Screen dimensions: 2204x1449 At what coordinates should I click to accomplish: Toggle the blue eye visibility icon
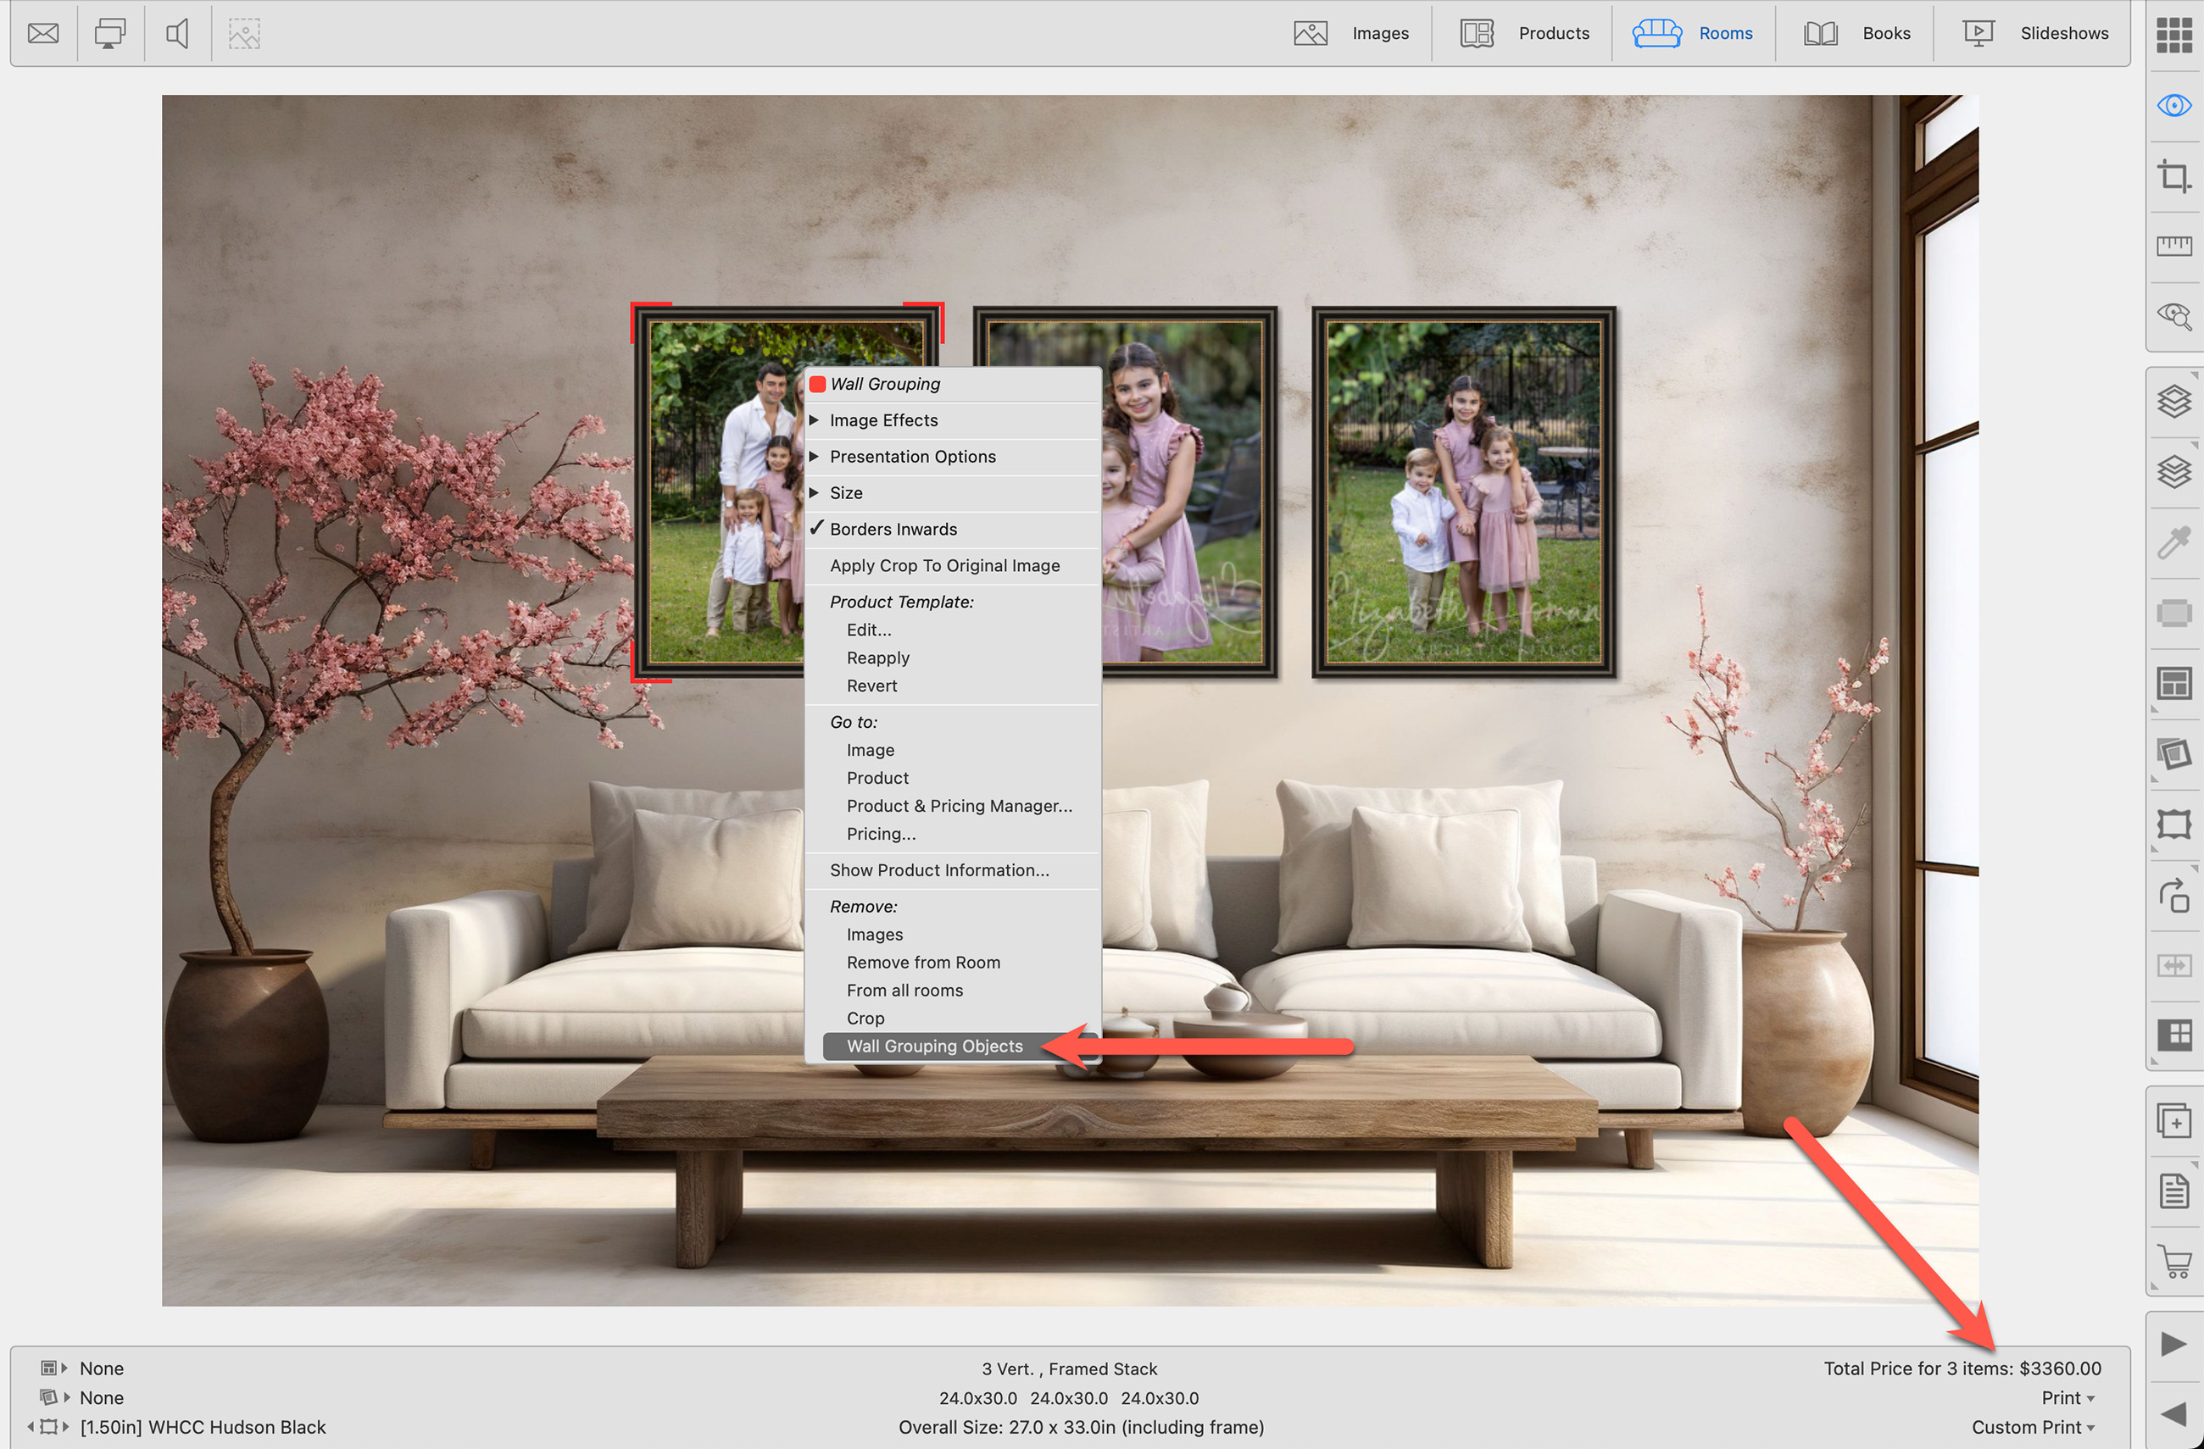pyautogui.click(x=2173, y=106)
